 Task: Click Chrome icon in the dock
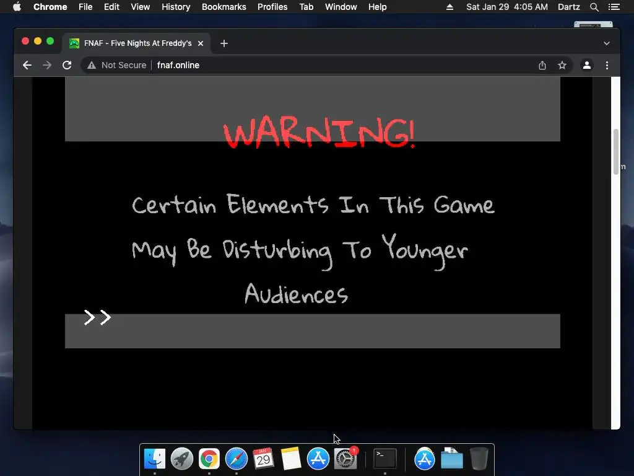[209, 459]
